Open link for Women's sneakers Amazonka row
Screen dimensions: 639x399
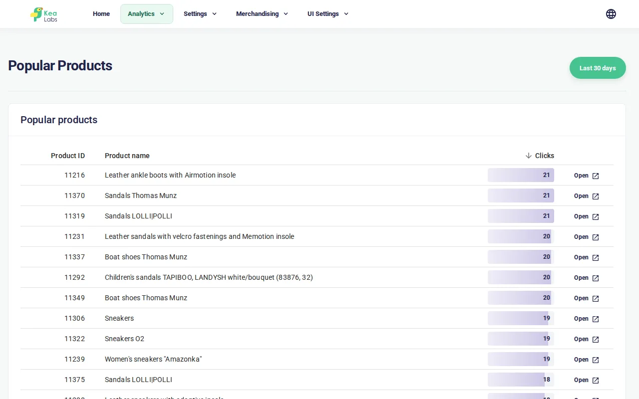click(586, 360)
